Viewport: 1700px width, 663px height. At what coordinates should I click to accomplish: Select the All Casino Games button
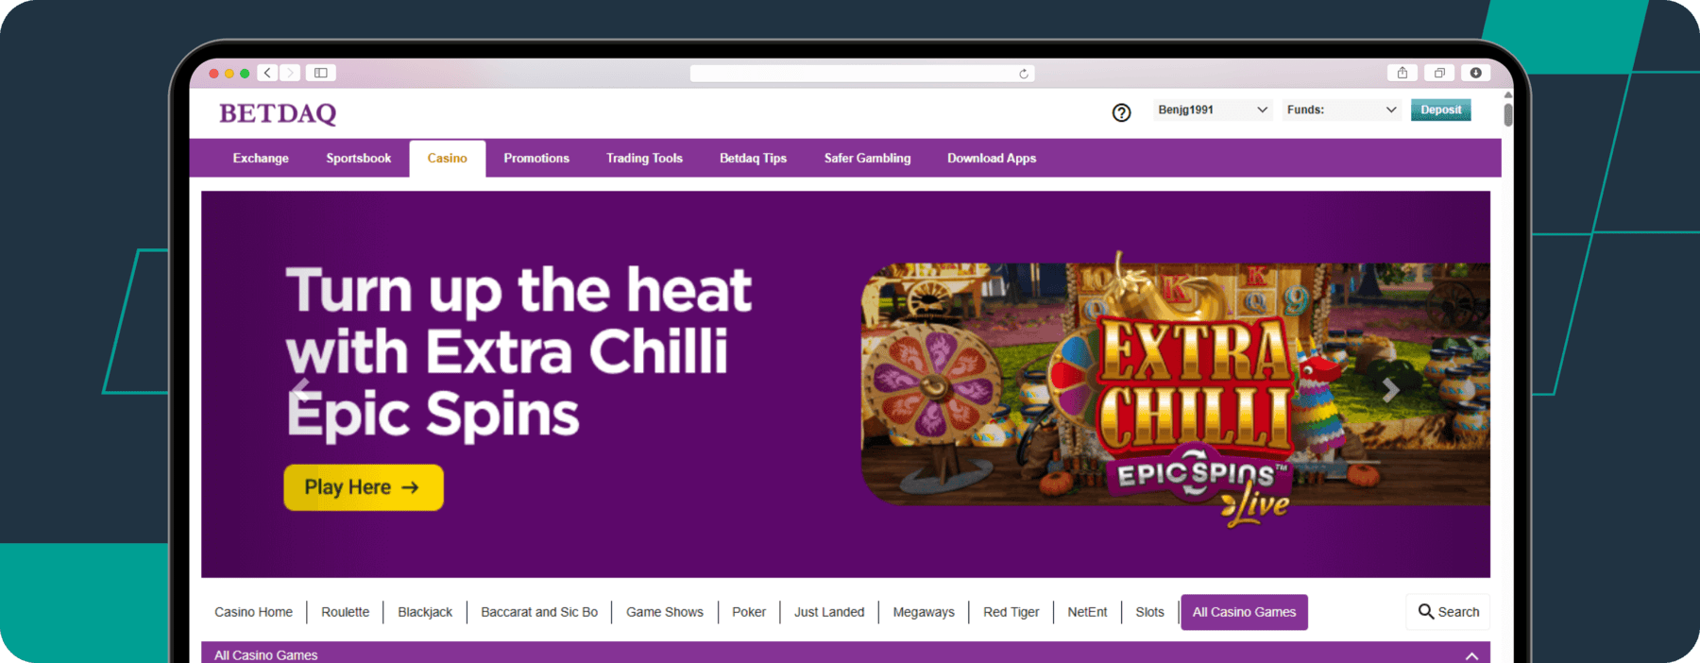click(x=1244, y=612)
